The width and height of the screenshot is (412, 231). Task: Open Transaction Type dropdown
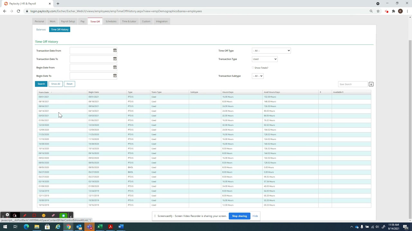[265, 59]
